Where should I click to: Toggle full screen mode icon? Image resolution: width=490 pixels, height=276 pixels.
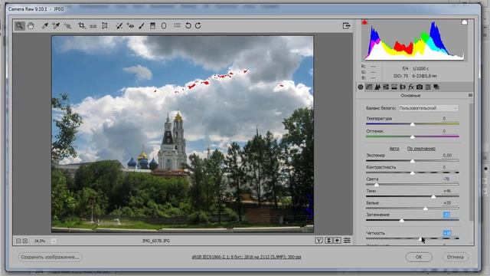point(346,25)
